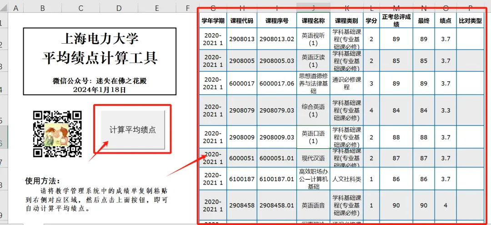Click the QR code image

point(57,134)
